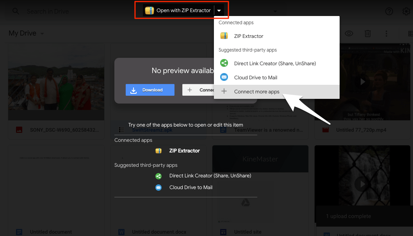Click Open with ZIP Extractor button

pos(178,11)
